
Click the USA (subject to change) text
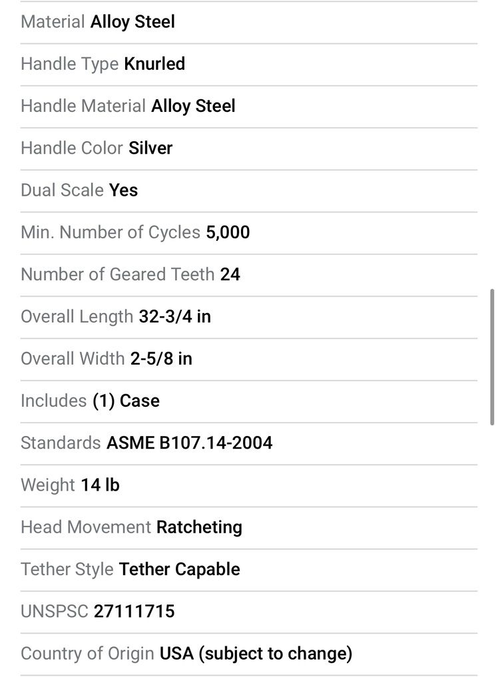(256, 654)
